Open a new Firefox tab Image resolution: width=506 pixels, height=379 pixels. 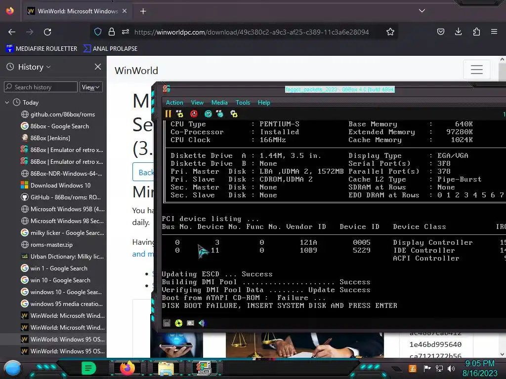click(x=143, y=11)
